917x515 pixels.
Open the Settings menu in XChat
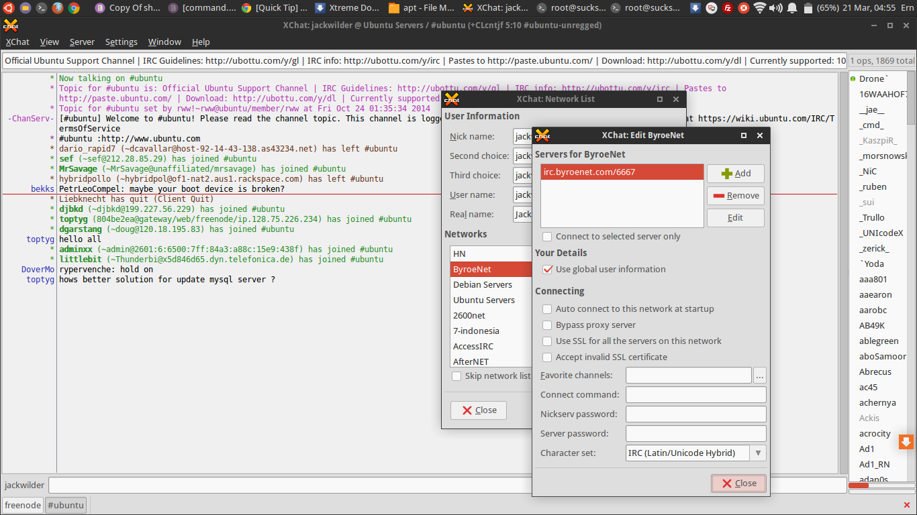click(x=121, y=42)
